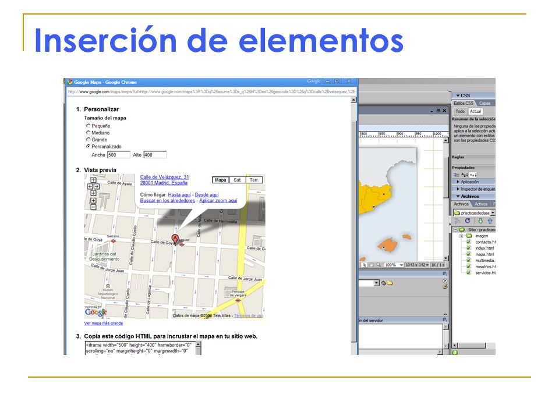Image resolution: width=559 pixels, height=419 pixels.
Task: Show list view (Az) in CSS Propiedades
Action: click(465, 175)
